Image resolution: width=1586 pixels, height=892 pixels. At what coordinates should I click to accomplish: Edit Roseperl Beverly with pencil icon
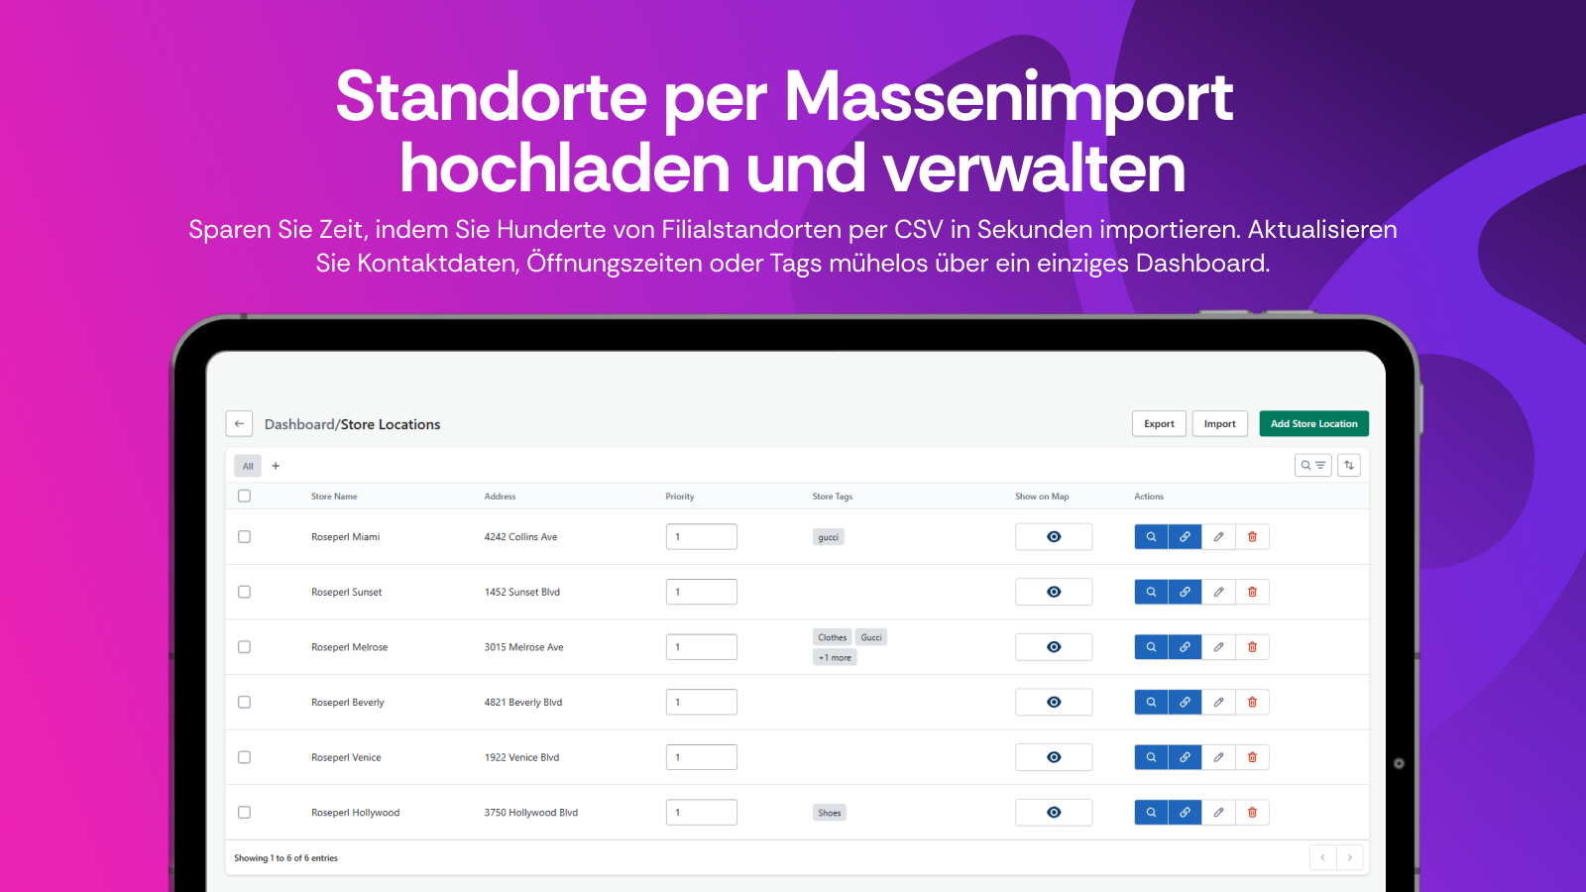1218,702
